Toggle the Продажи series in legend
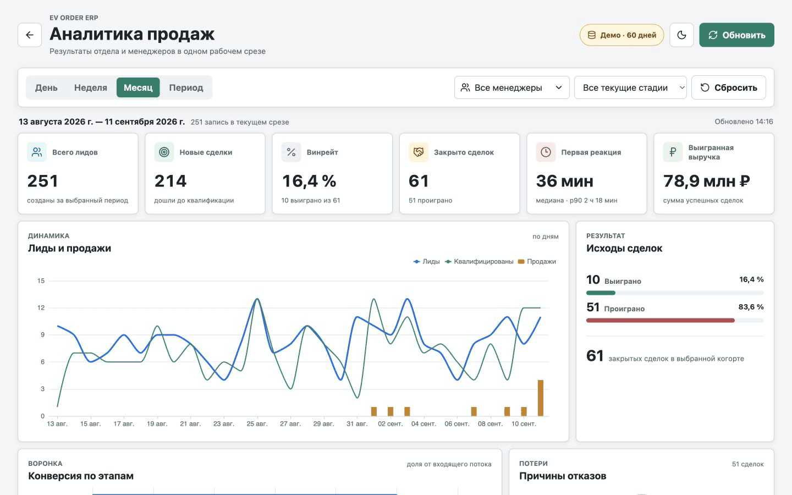Viewport: 792px width, 495px height. point(537,261)
